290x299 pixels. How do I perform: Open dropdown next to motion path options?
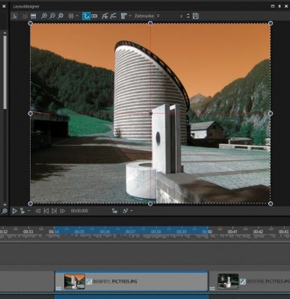click(x=132, y=211)
